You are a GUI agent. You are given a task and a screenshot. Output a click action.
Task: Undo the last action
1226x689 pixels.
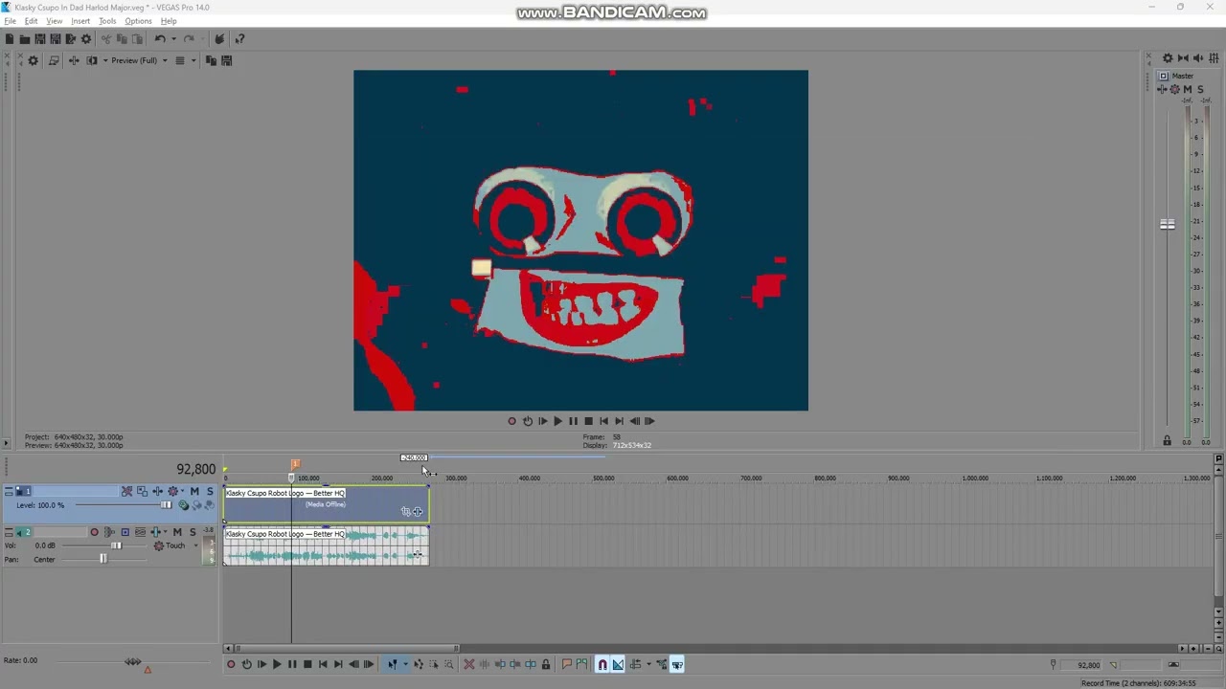tap(160, 39)
